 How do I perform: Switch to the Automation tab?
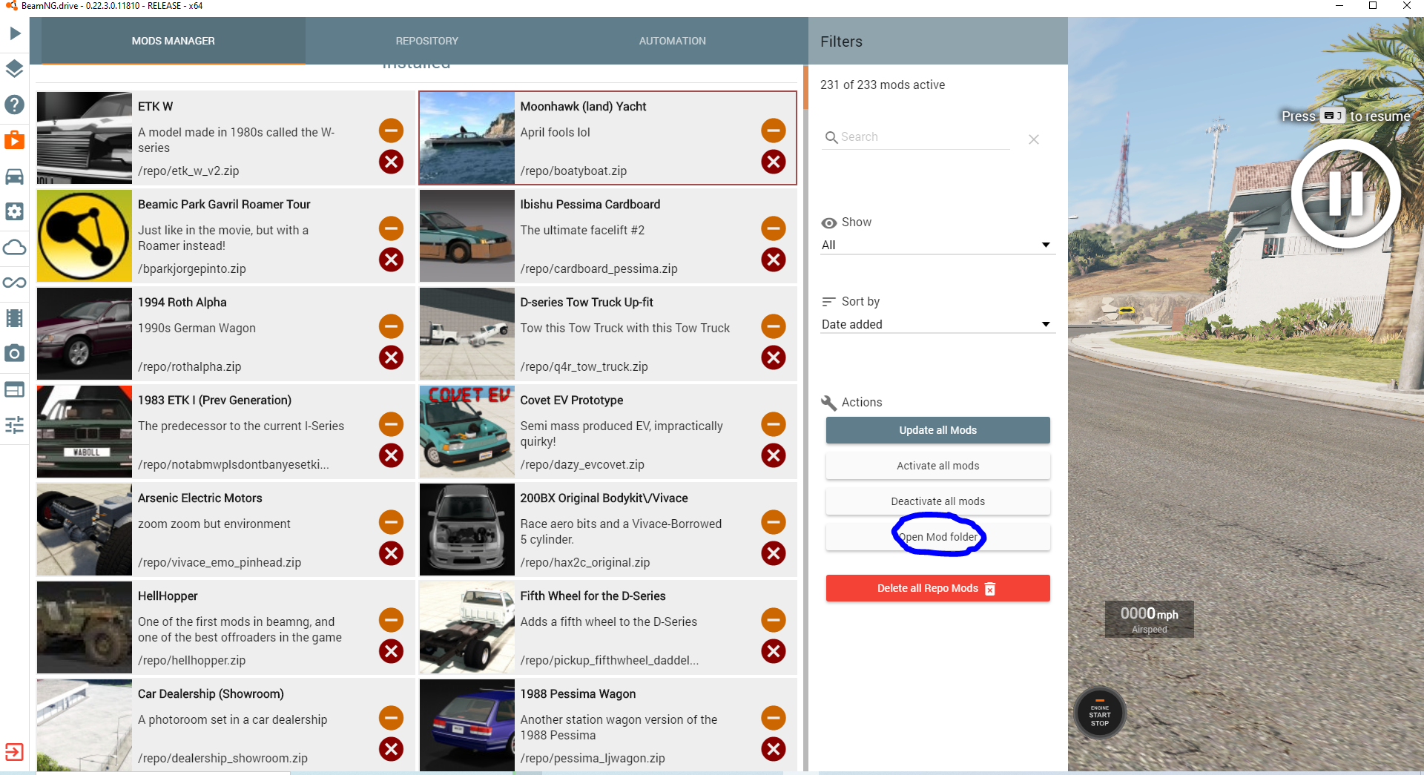point(673,41)
